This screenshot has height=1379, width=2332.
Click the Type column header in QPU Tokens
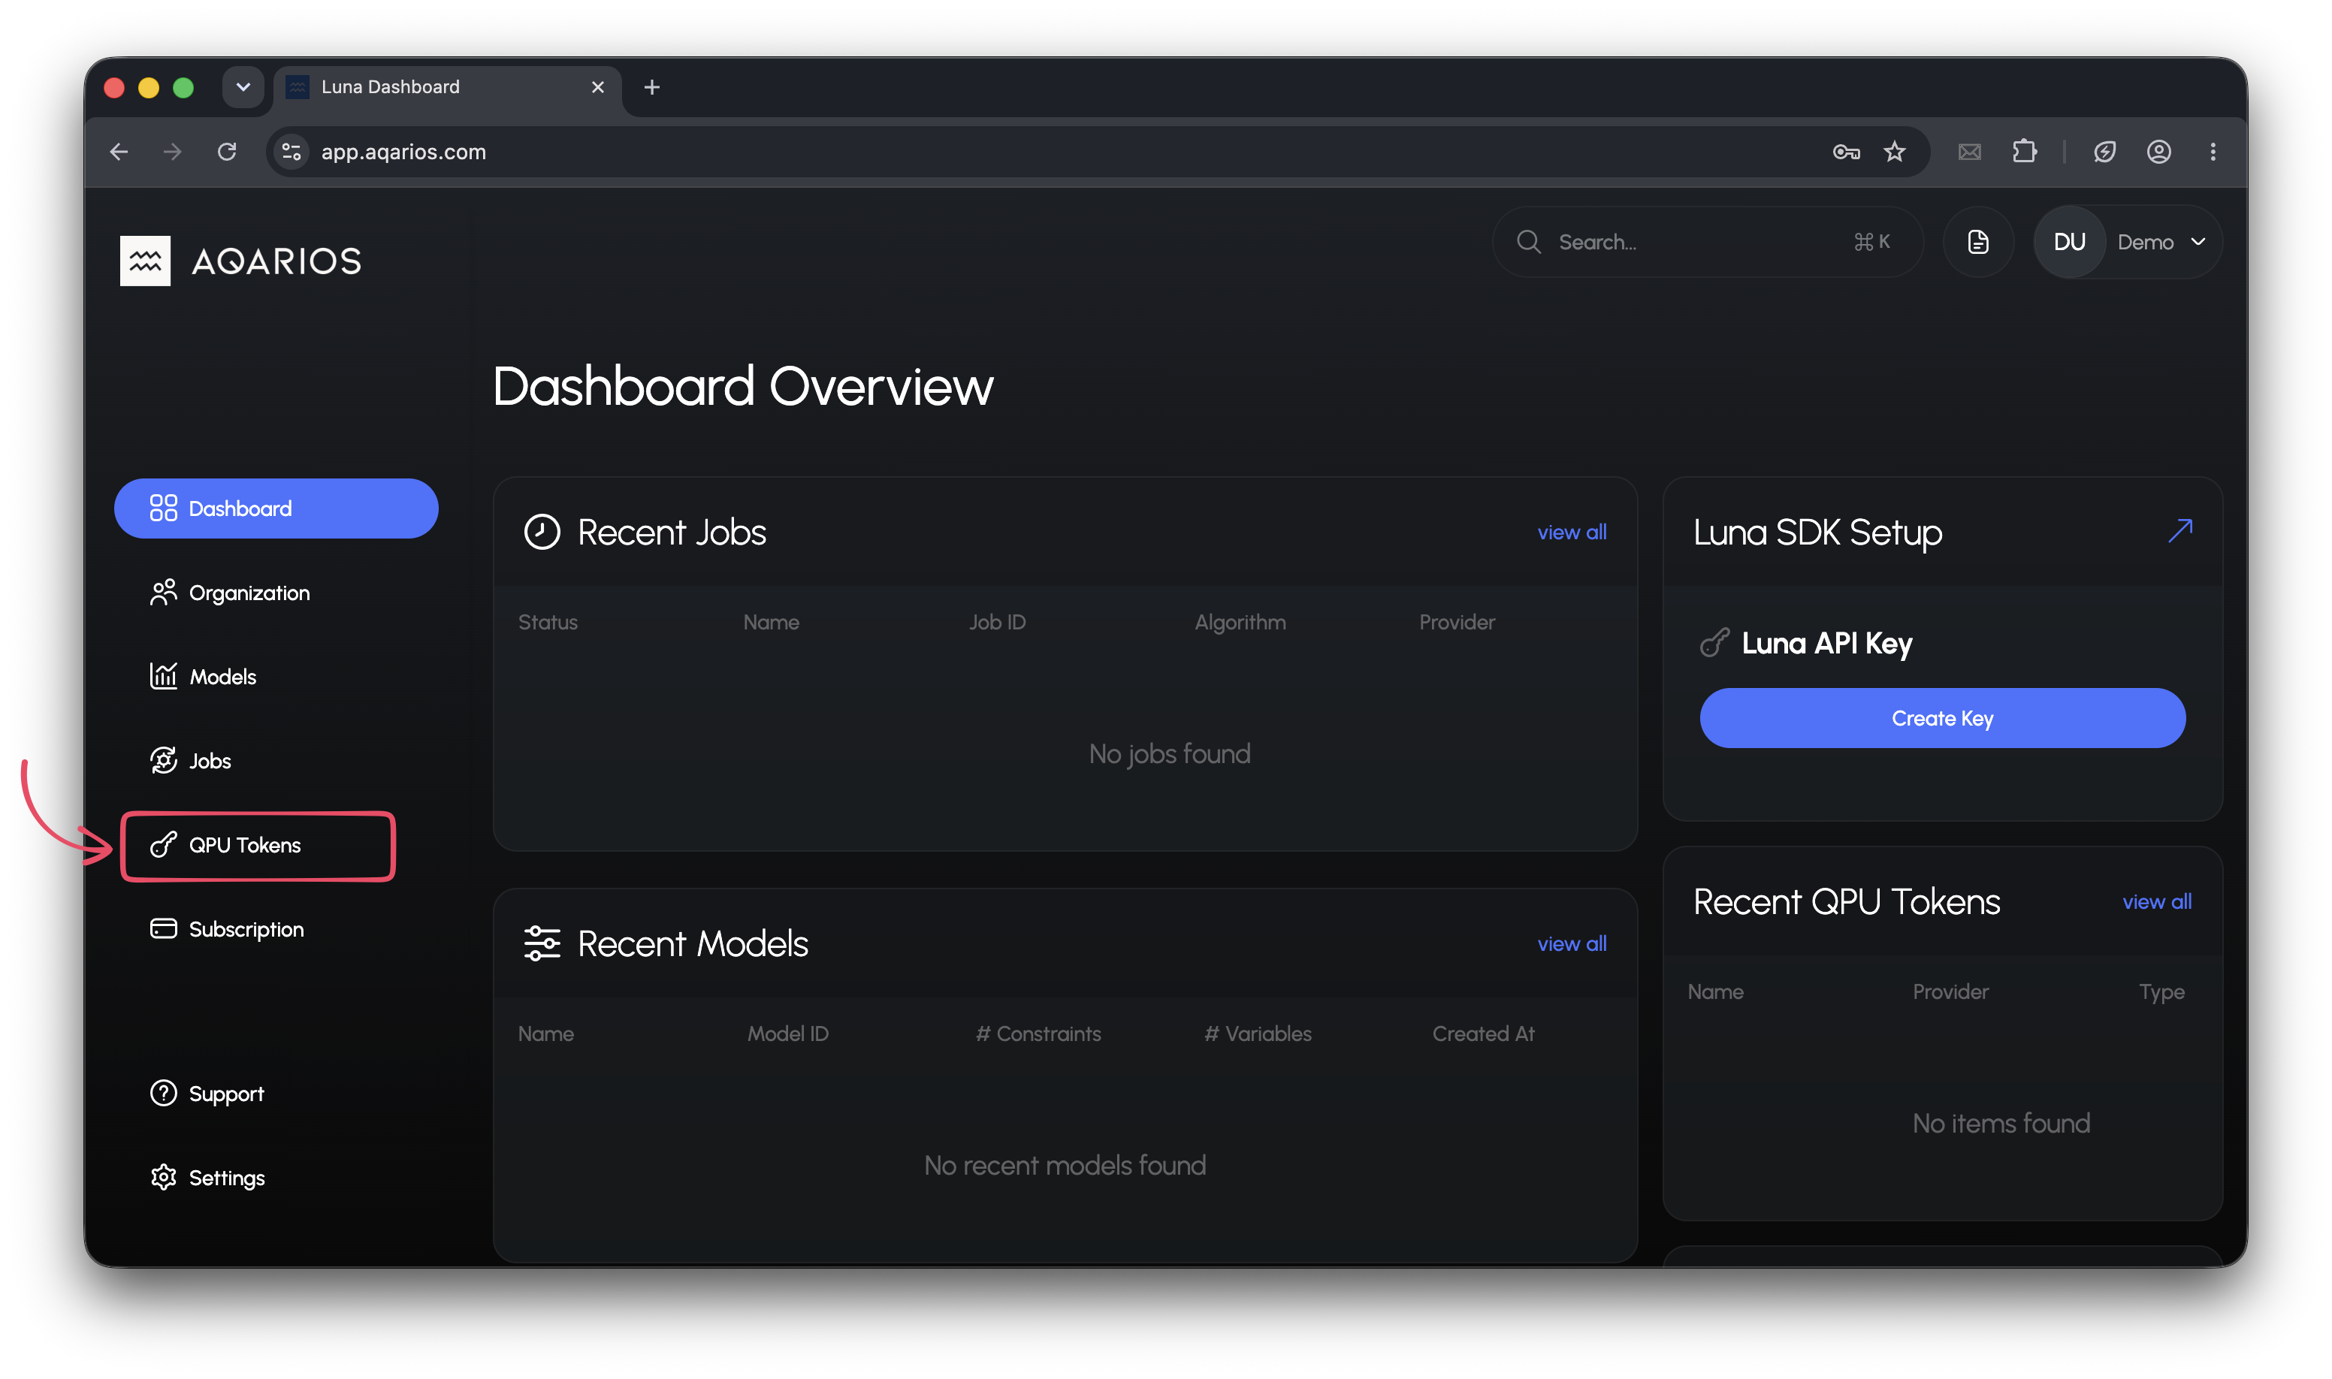2161,992
